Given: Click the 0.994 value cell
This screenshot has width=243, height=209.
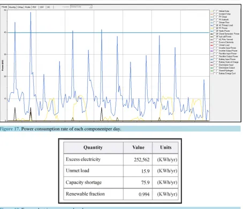Looking at the screenshot, I should 138,194.
